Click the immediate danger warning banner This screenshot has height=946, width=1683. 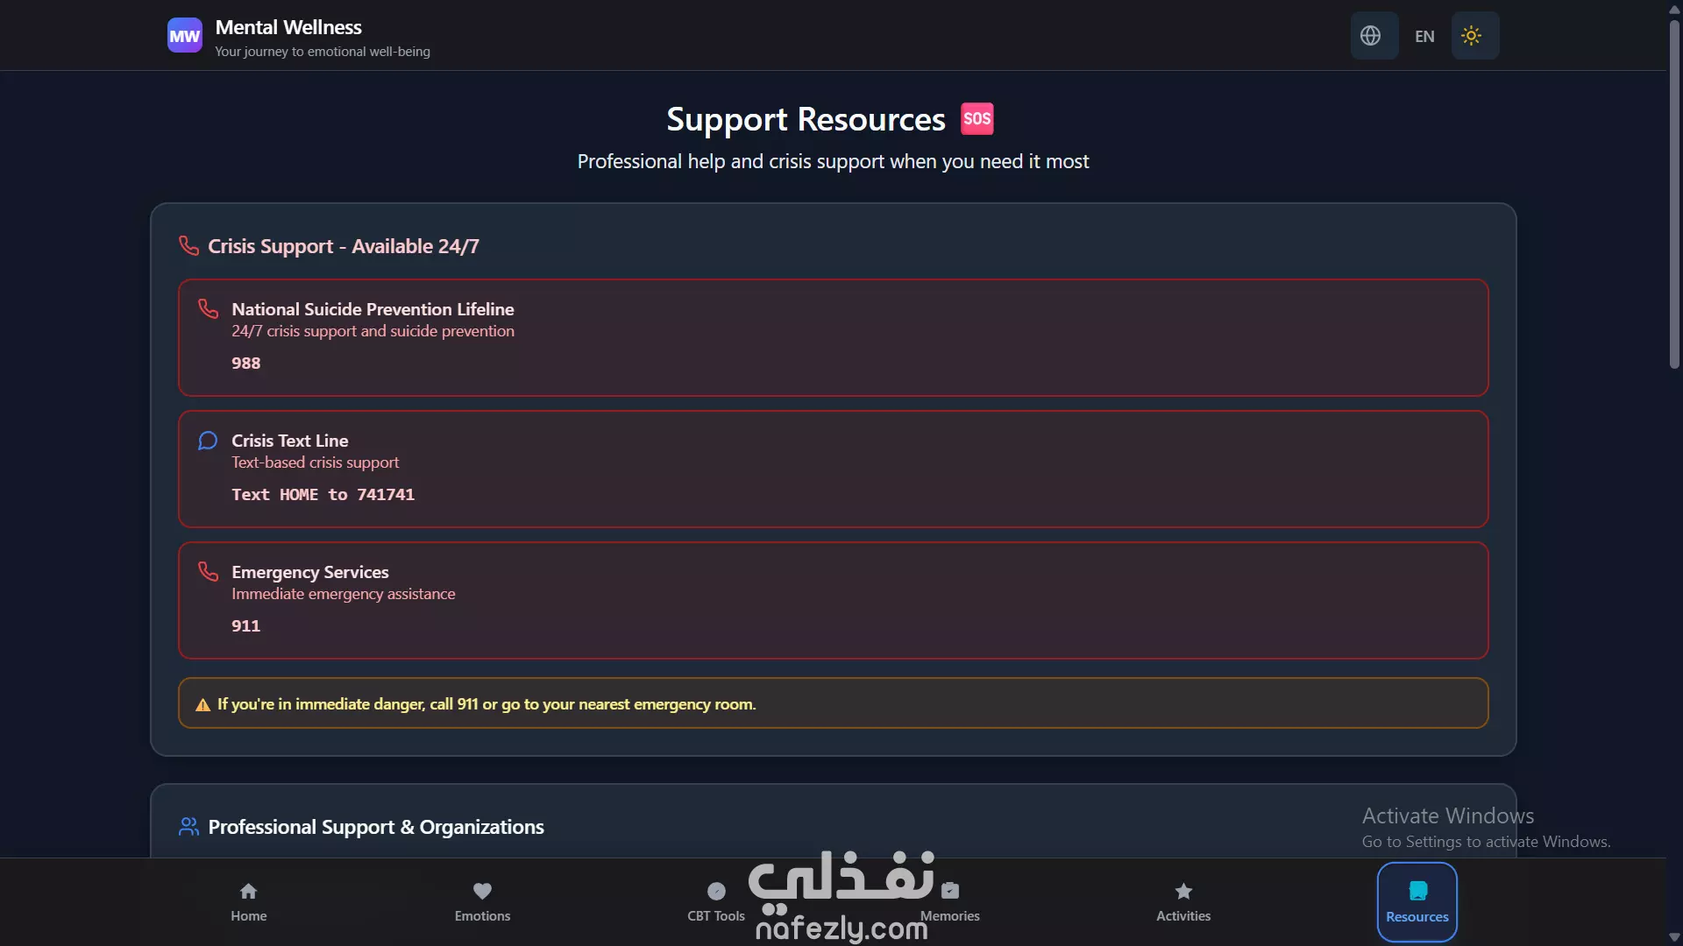[x=833, y=702]
